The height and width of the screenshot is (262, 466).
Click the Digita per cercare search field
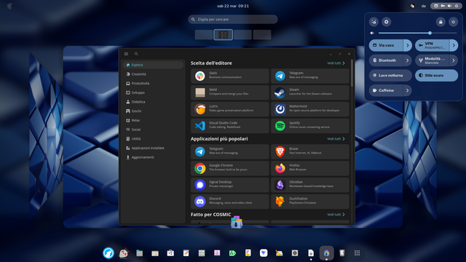[x=233, y=20]
